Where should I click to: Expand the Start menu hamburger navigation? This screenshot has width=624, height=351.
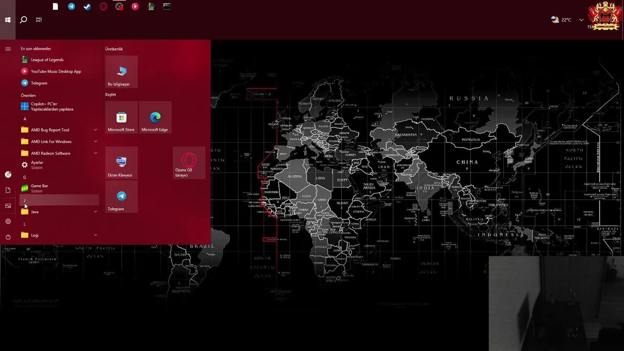tap(8, 49)
